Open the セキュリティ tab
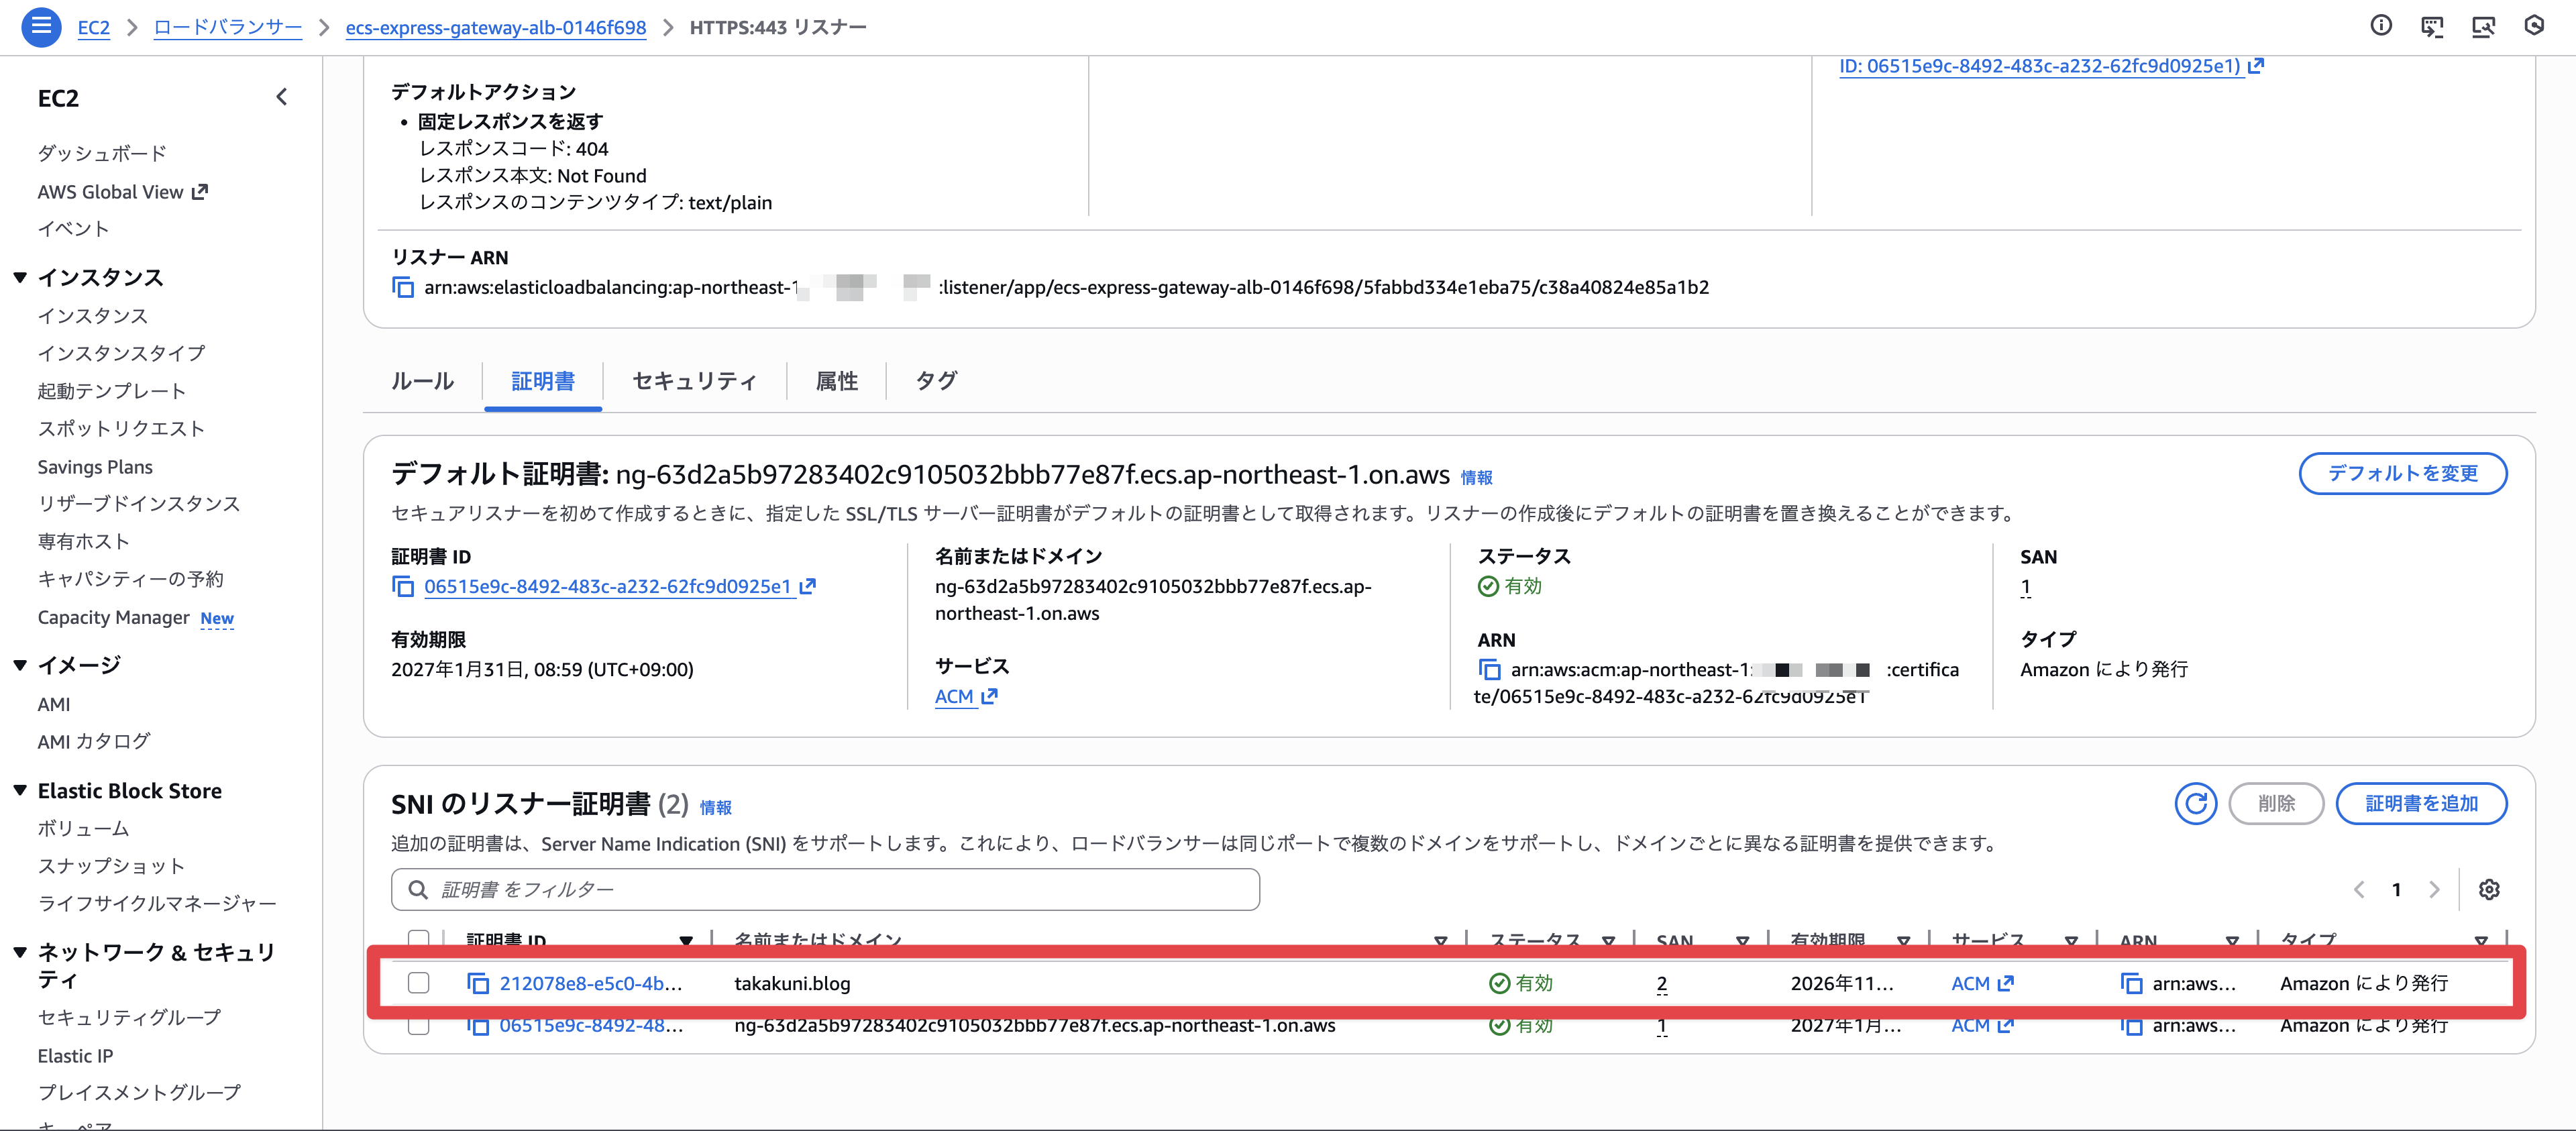Screen dimensions: 2576x1131 694,381
